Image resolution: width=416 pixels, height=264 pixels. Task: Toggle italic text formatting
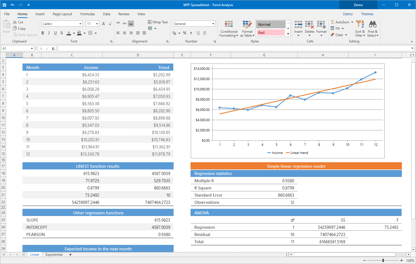tap(49, 33)
